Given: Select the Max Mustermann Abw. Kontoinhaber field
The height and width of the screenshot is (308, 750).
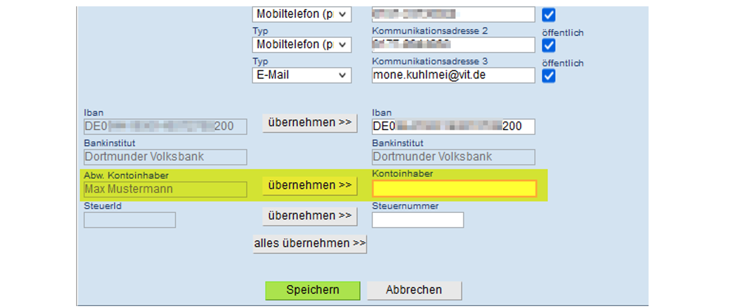Looking at the screenshot, I should click(x=165, y=189).
